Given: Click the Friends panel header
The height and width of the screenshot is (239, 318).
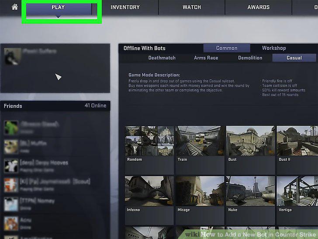Looking at the screenshot, I should 55,106.
